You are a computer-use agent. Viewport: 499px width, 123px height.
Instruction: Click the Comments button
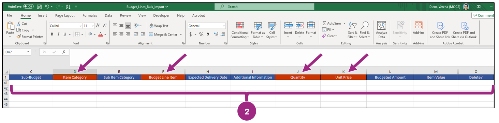pyautogui.click(x=483, y=15)
